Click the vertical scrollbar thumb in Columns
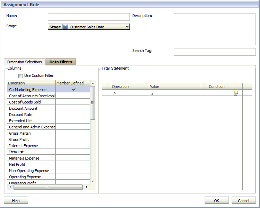This screenshot has width=260, height=208. 93,103
